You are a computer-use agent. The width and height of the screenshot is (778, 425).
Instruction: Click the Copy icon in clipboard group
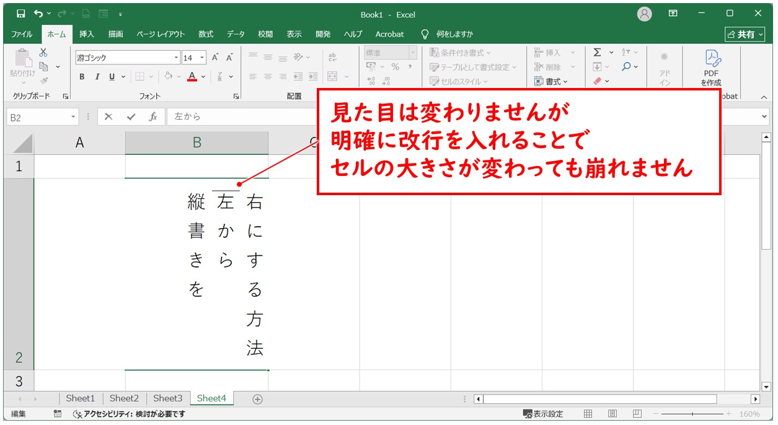coord(43,66)
